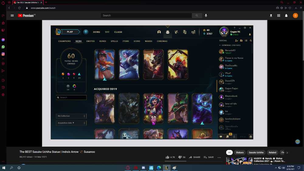Open the My Collection dropdown
The width and height of the screenshot is (304, 171).
tap(71, 116)
